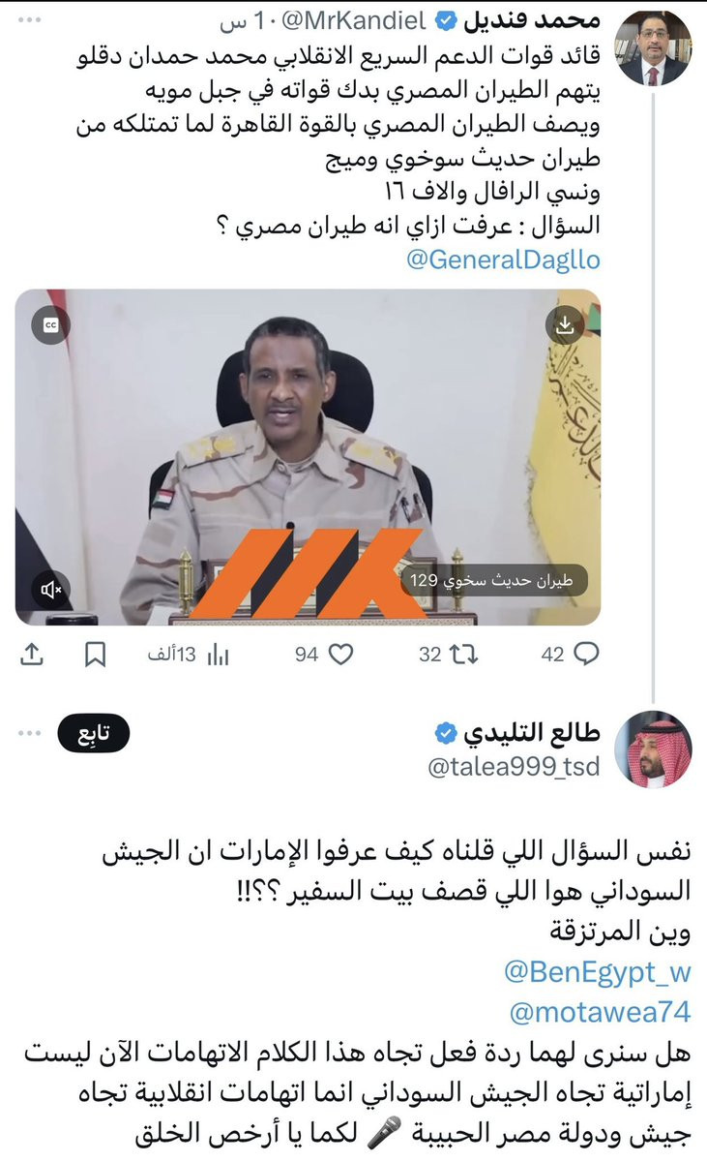This screenshot has width=707, height=1162.
Task: Tap the share icon under the first tweet
Action: click(32, 655)
